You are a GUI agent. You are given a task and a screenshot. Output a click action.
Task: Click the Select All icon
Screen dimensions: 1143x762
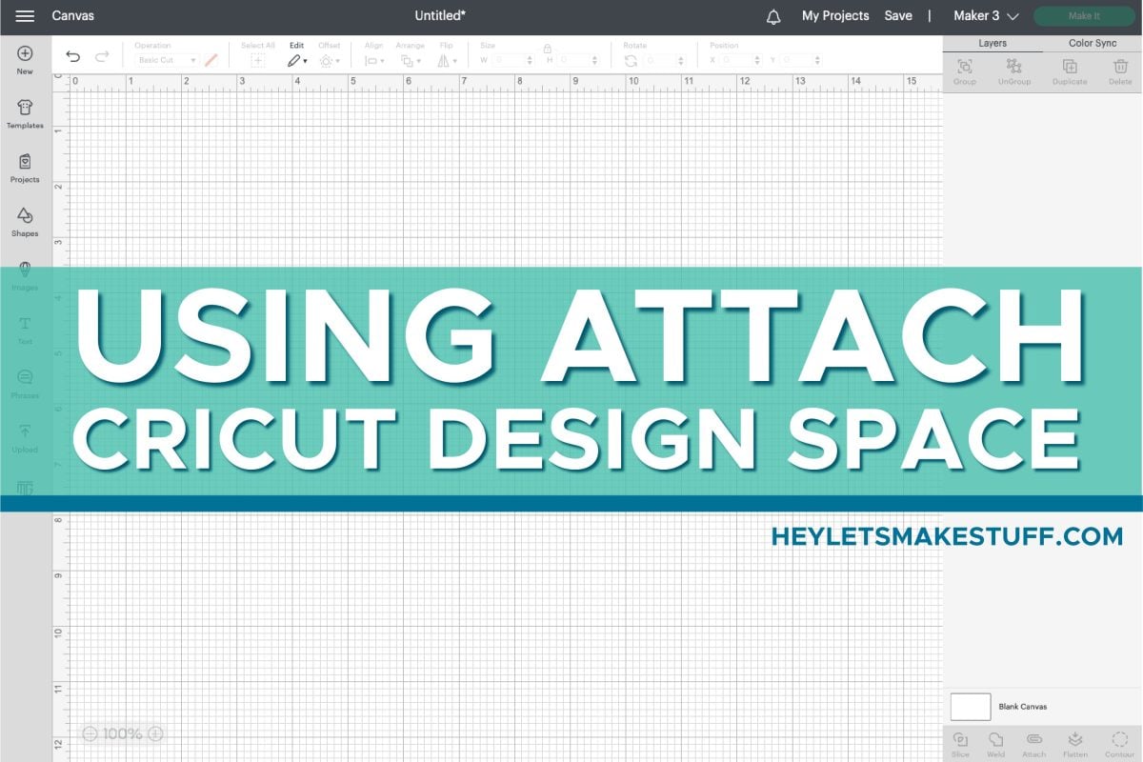257,60
